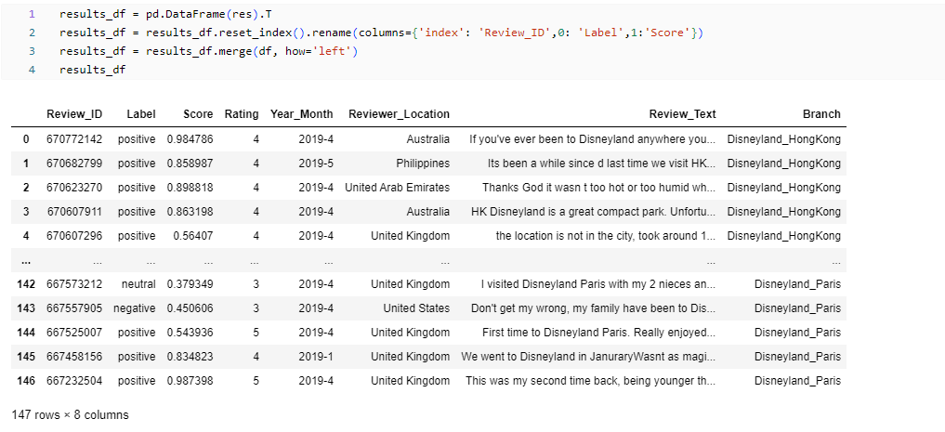The width and height of the screenshot is (945, 432).
Task: Click row index 142
Action: tap(26, 283)
